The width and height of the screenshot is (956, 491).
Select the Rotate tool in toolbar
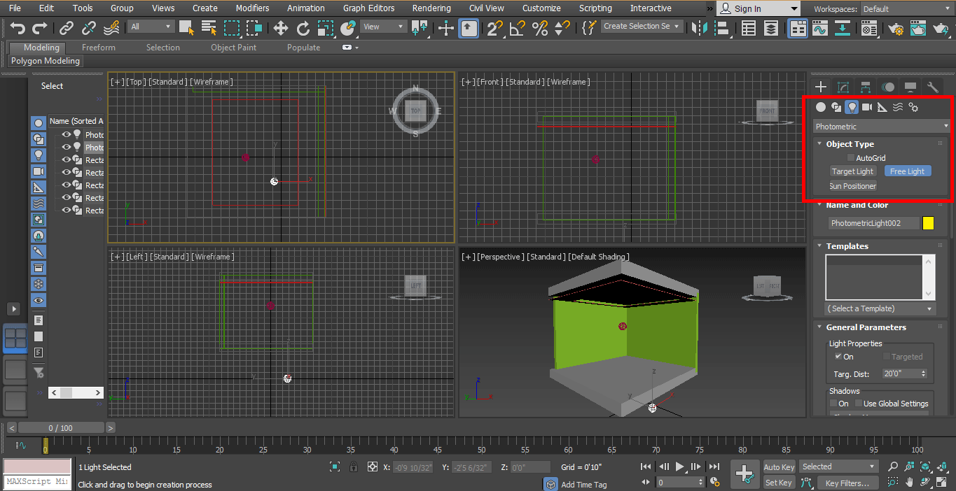[303, 28]
